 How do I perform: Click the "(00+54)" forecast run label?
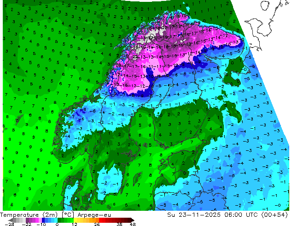pos(274,215)
